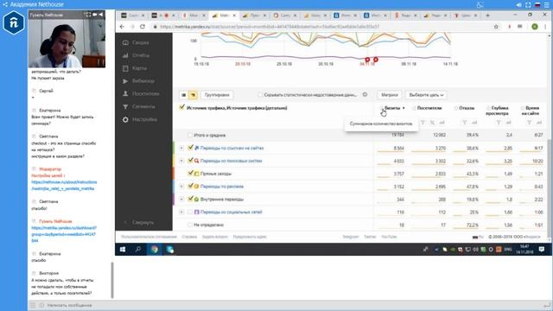Bookmark the page with the star icon
Image resolution: width=553 pixels, height=311 pixels.
click(x=496, y=27)
